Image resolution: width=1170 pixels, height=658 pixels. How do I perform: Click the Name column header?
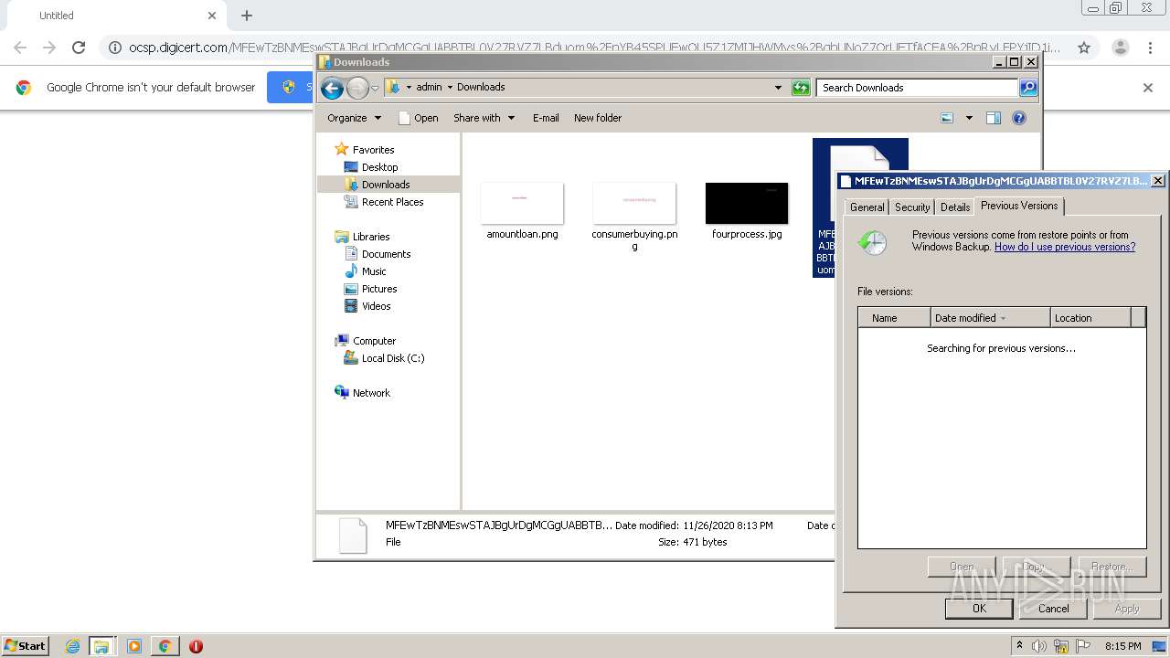pos(894,318)
